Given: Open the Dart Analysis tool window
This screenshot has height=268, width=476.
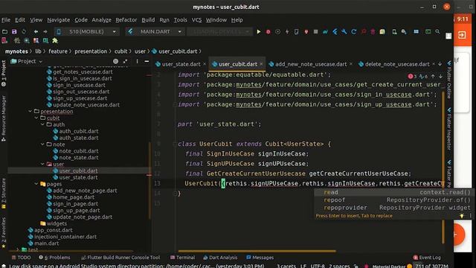Looking at the screenshot, I should point(220,258).
